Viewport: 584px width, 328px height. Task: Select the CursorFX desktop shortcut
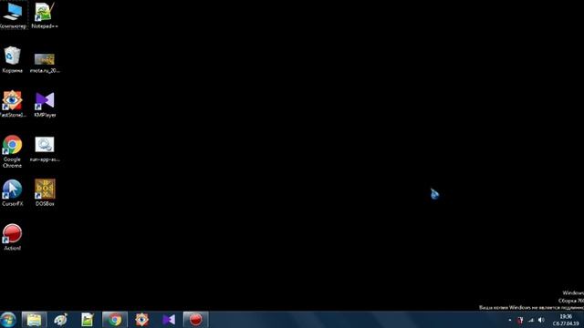click(x=12, y=192)
